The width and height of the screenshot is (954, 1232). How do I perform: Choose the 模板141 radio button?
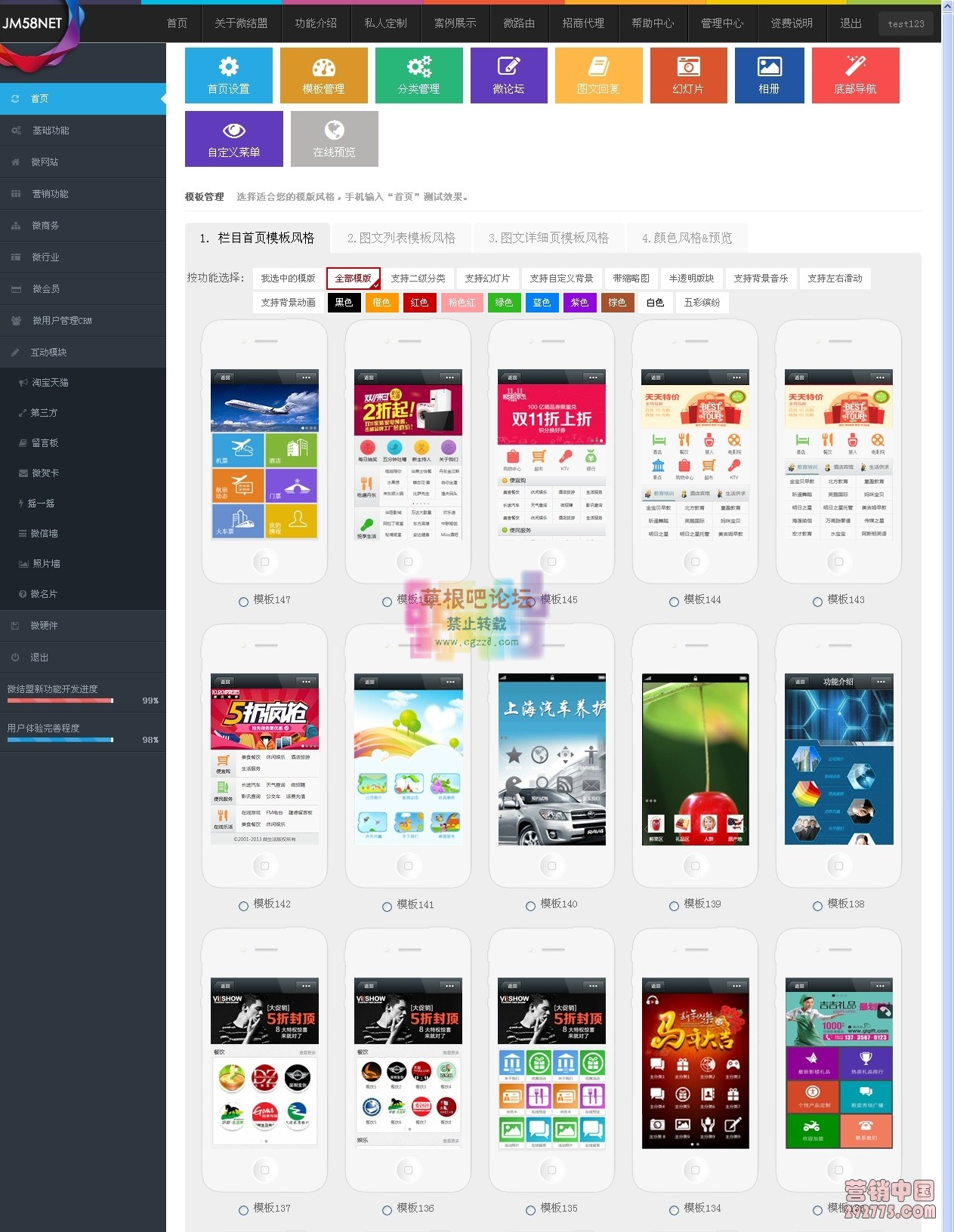[x=387, y=907]
